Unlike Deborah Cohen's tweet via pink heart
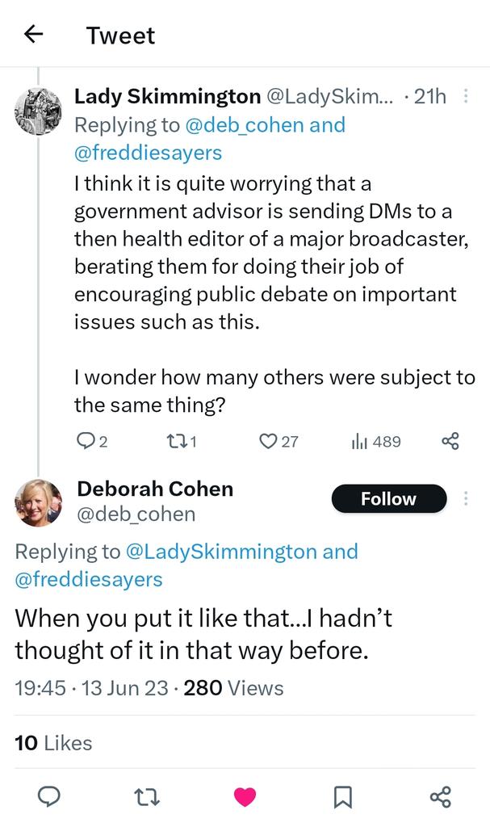Screen dimensions: 490x827 pos(245,797)
